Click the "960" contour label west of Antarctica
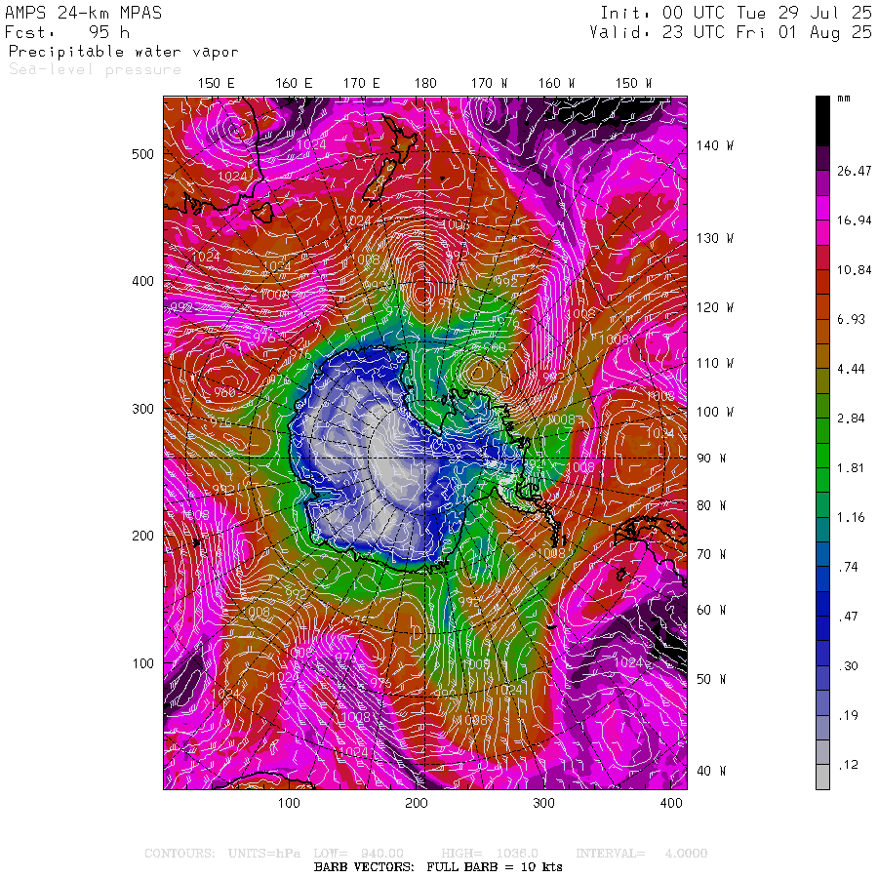The height and width of the screenshot is (878, 878). [224, 393]
